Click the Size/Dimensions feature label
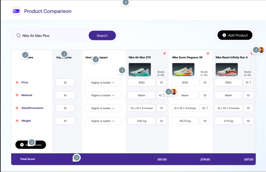Screen dimensions: 266x172 click(x=32, y=108)
